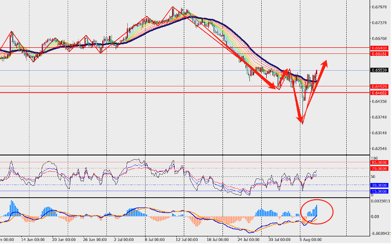Select the red 85.0000 oscillator level tag
The height and width of the screenshot is (244, 392).
coord(379,163)
